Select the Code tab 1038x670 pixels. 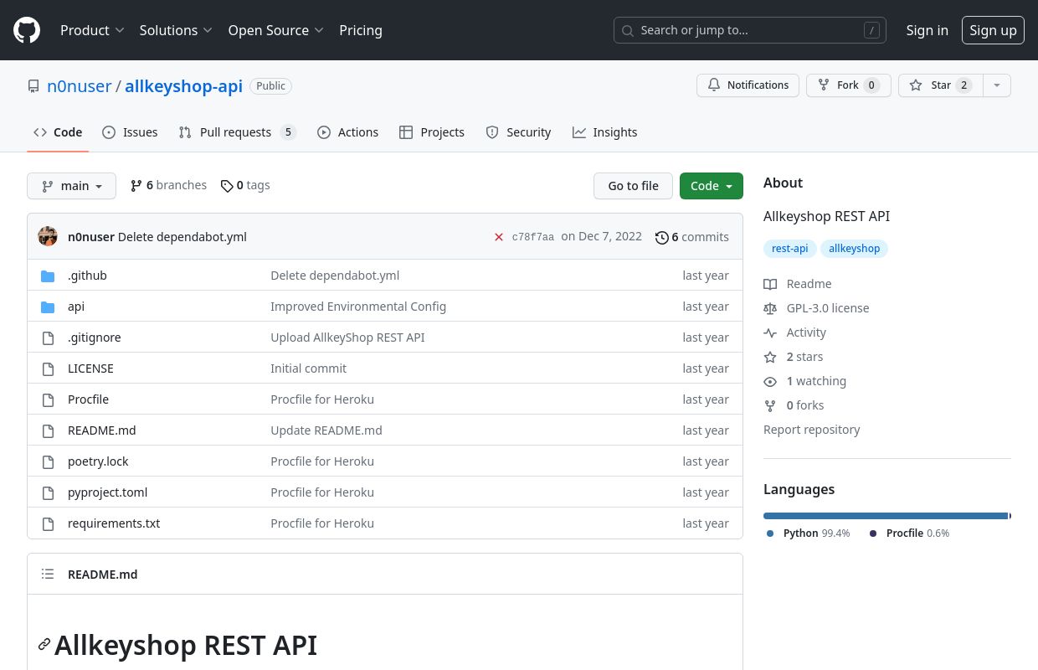pos(58,132)
